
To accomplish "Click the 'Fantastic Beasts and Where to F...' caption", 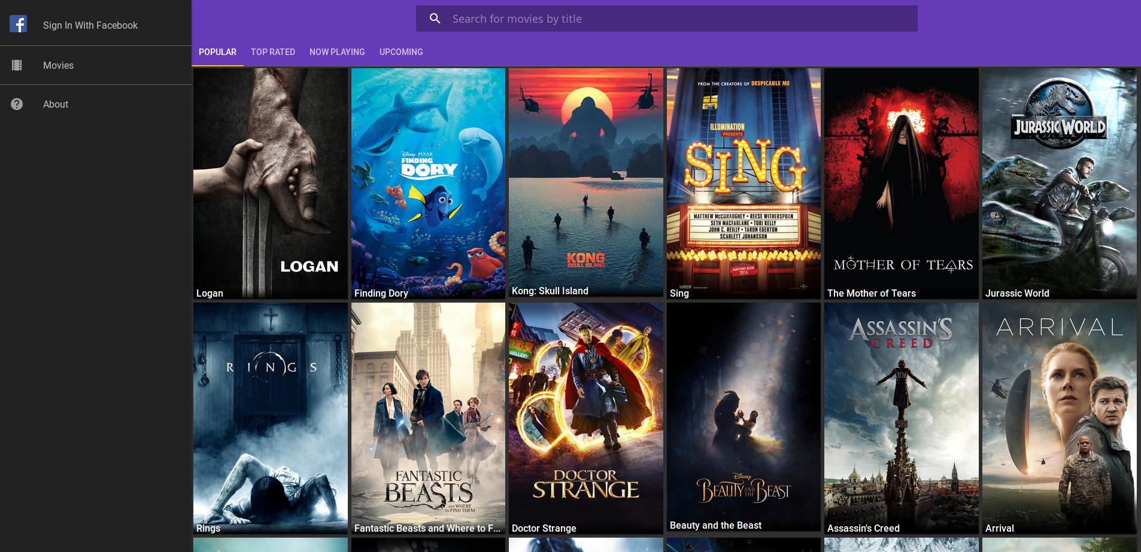I will tap(427, 528).
